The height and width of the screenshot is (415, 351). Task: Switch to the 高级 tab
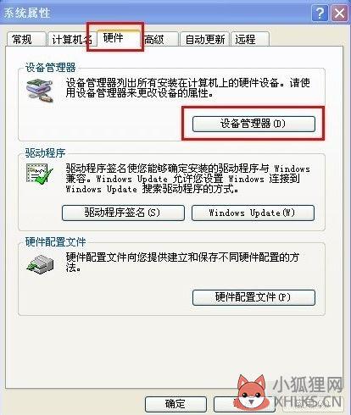pos(159,39)
